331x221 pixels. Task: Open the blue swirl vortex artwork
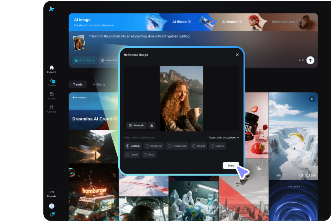click(x=294, y=200)
